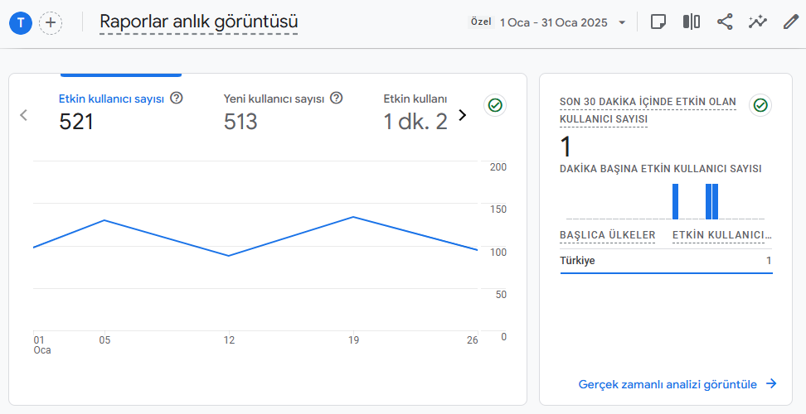The width and height of the screenshot is (806, 414).
Task: Add a comparison with the plus icon
Action: pyautogui.click(x=51, y=22)
